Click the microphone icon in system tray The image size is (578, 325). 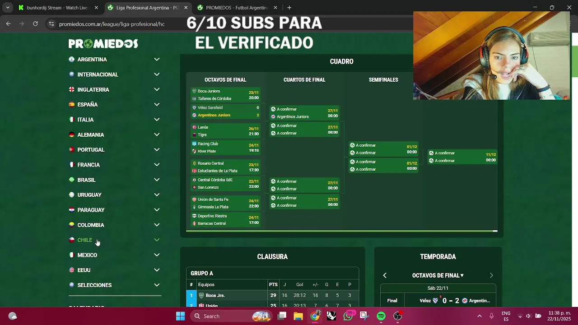(x=491, y=316)
